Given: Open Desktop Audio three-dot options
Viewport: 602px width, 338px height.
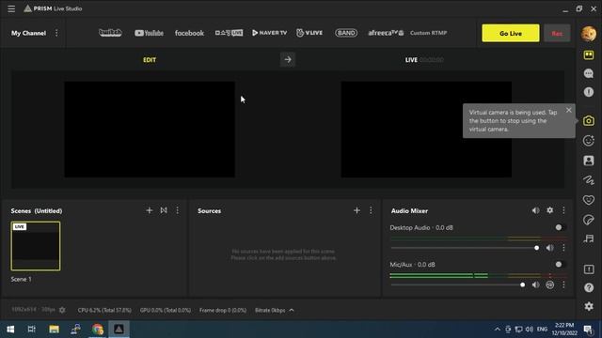Looking at the screenshot, I should pos(563,248).
